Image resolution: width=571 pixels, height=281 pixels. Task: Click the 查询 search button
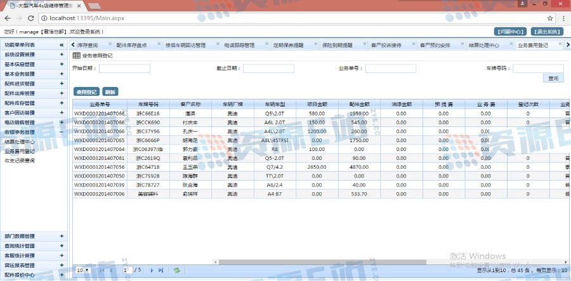coord(553,78)
